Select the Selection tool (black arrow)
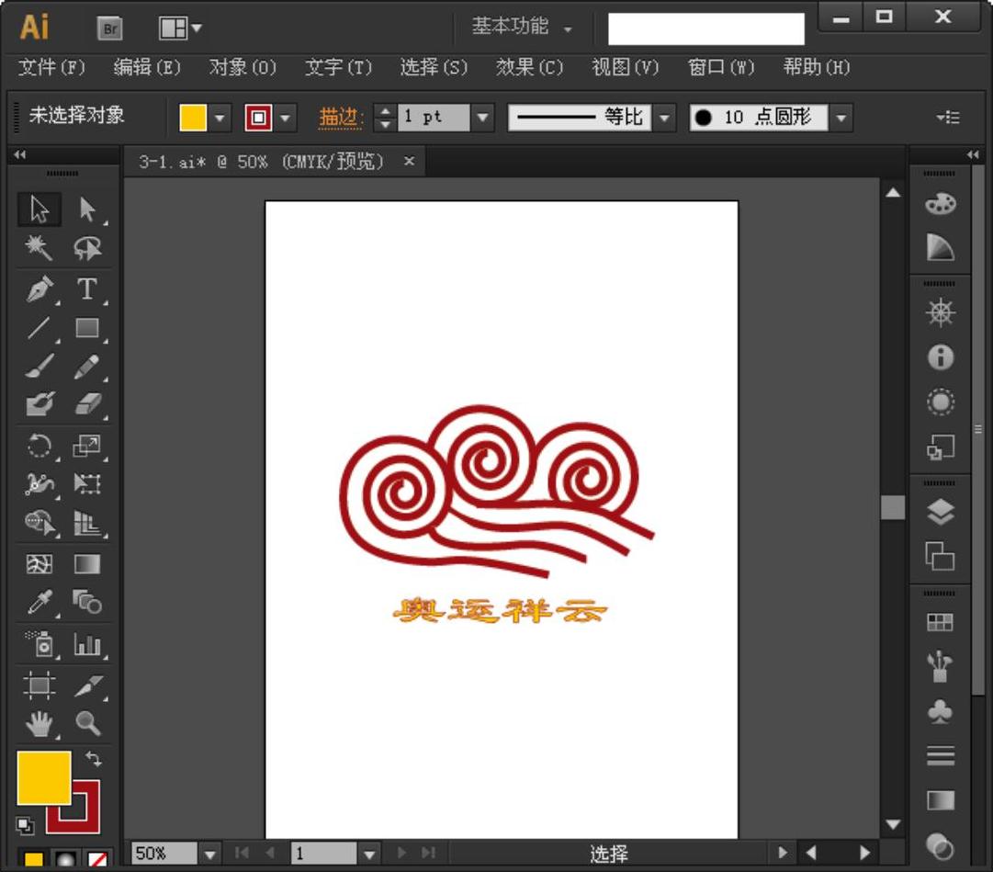The image size is (993, 872). coord(39,210)
